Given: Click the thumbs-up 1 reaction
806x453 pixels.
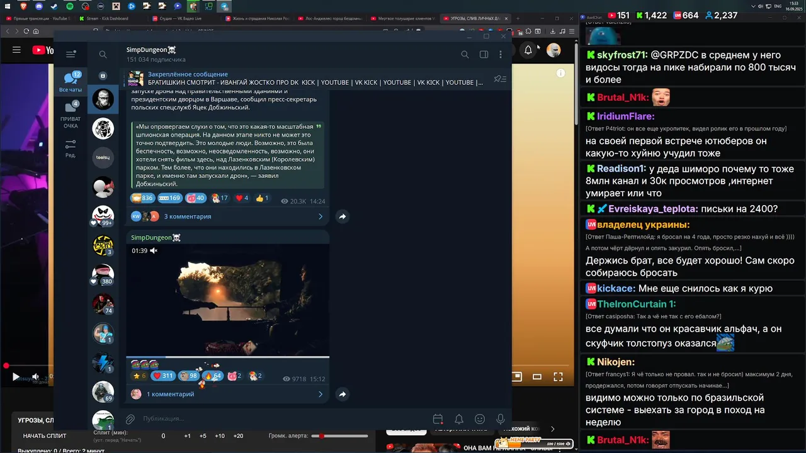Looking at the screenshot, I should (262, 198).
